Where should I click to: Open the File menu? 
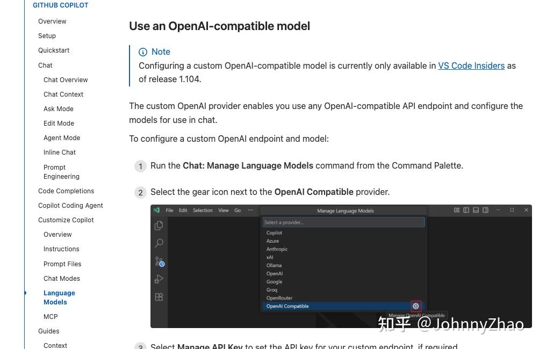[169, 210]
